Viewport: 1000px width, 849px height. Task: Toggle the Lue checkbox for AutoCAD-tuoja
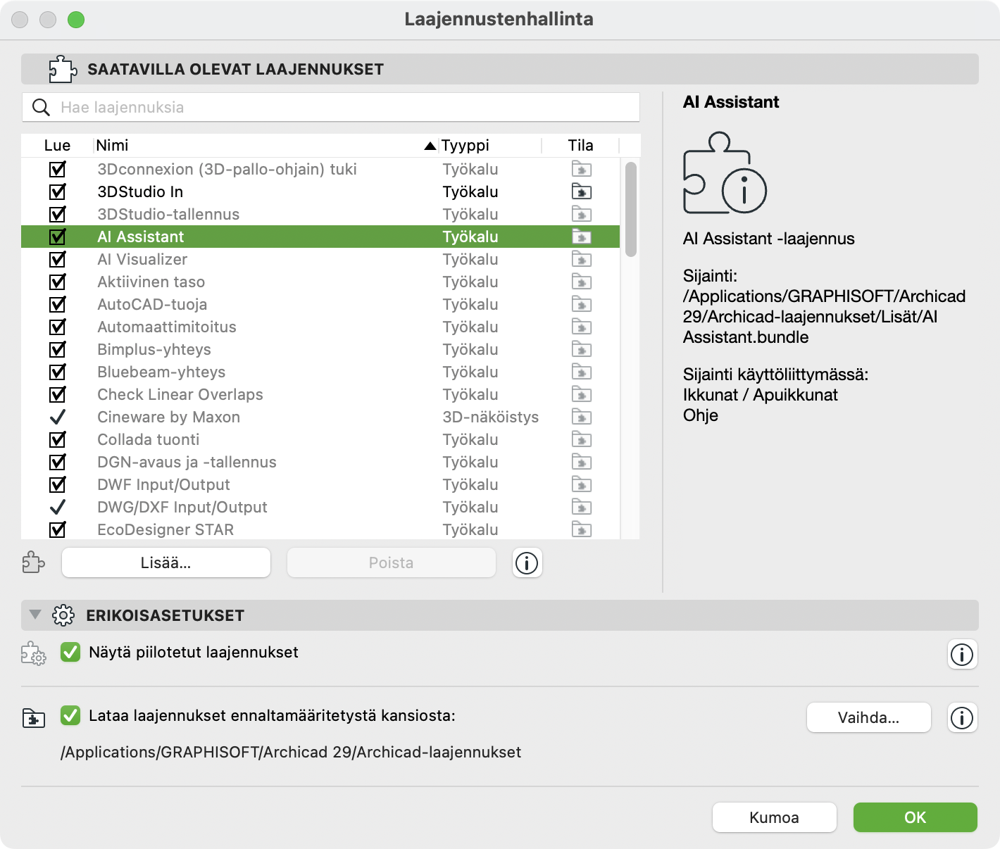point(58,305)
